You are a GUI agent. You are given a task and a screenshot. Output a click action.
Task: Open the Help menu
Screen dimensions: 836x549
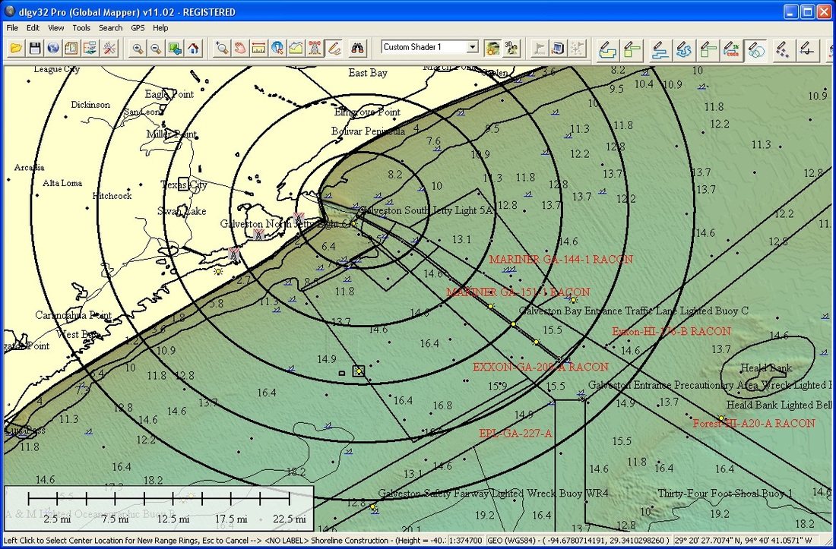[160, 27]
